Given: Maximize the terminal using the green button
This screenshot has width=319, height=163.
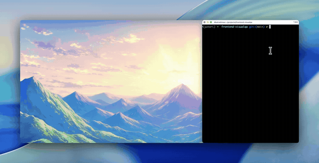Looking at the screenshot, I should pyautogui.click(x=211, y=22).
